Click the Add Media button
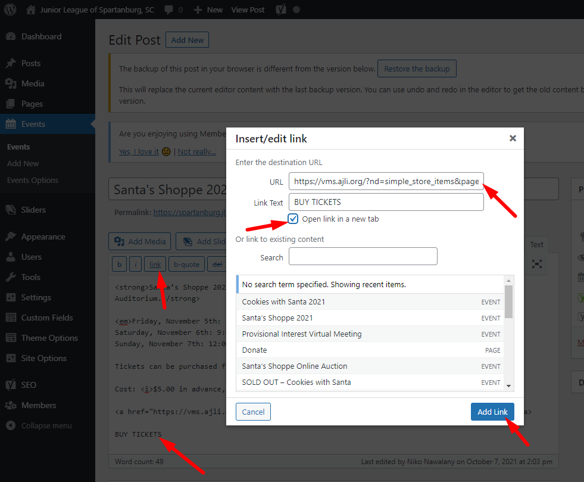Screen dimensions: 584x482 coord(140,241)
